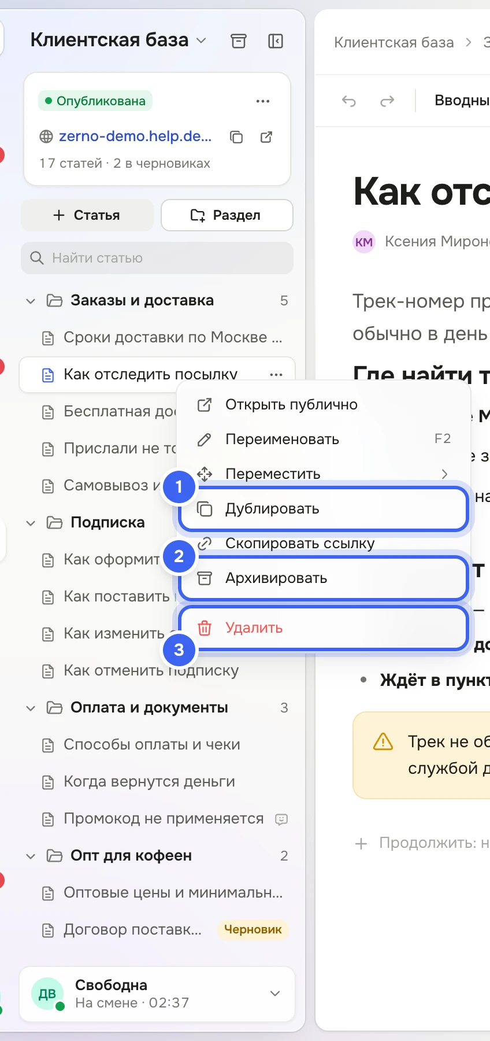Click Клиентская база breadcrumb link

(394, 42)
